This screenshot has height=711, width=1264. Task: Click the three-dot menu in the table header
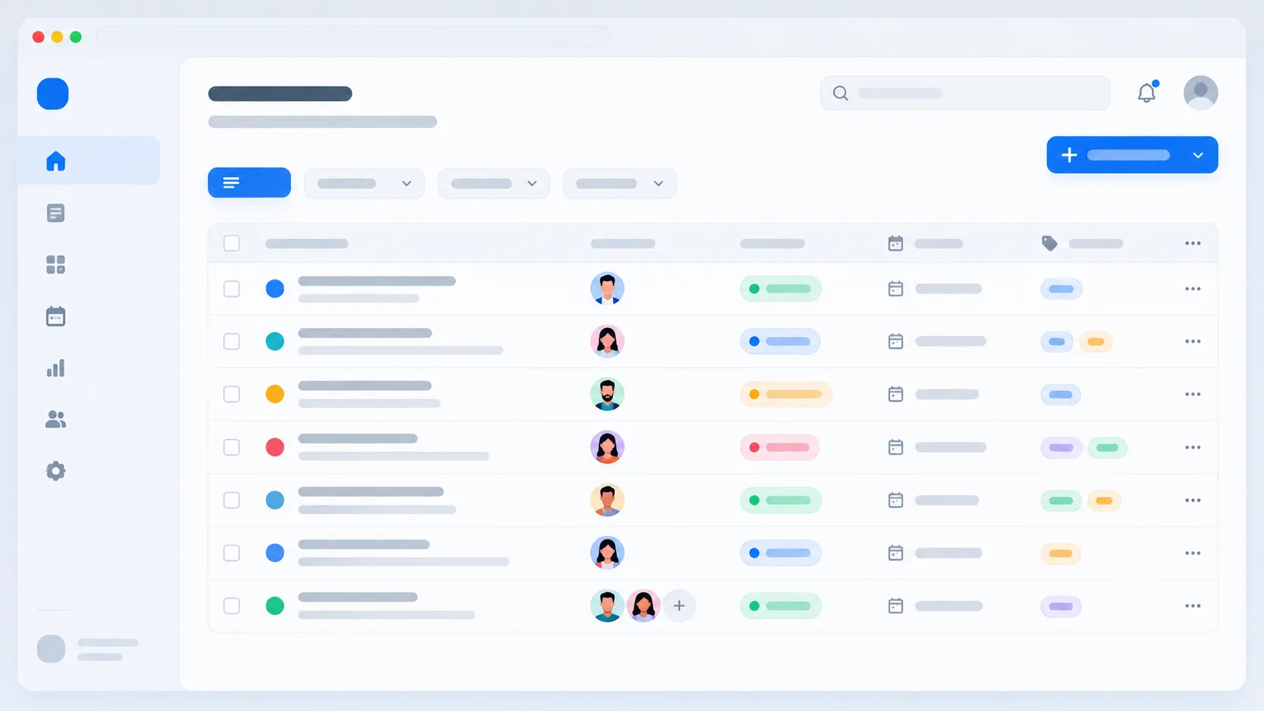tap(1193, 243)
